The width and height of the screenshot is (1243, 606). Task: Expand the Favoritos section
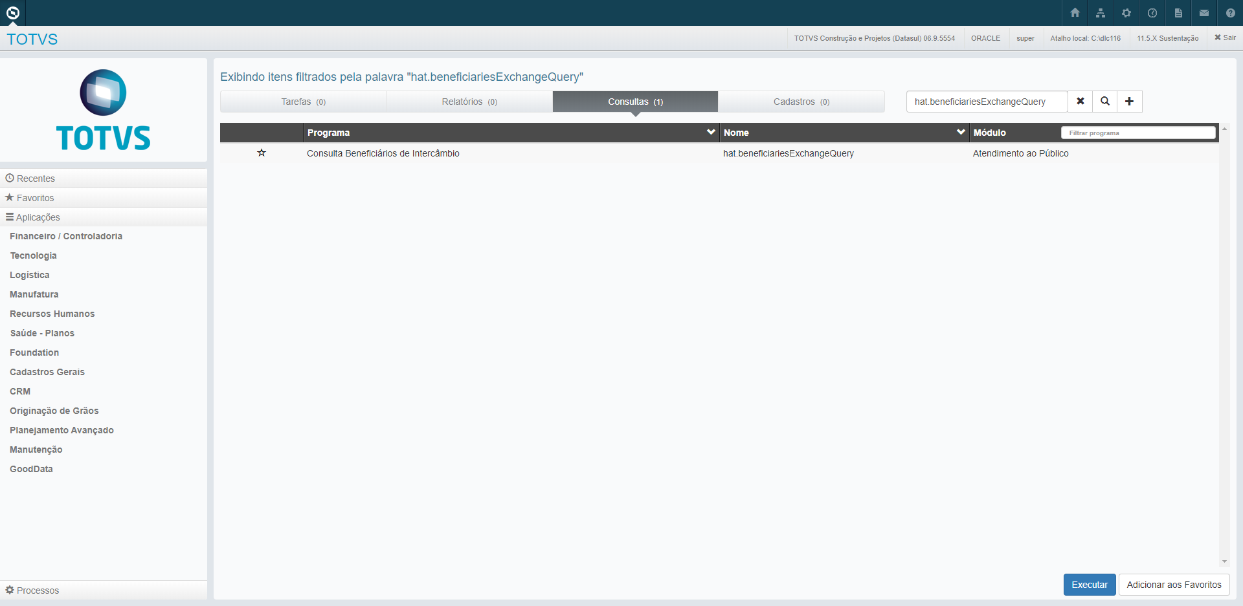coord(104,198)
